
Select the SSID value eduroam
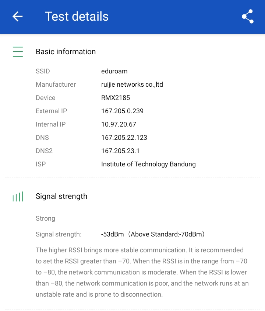(114, 71)
